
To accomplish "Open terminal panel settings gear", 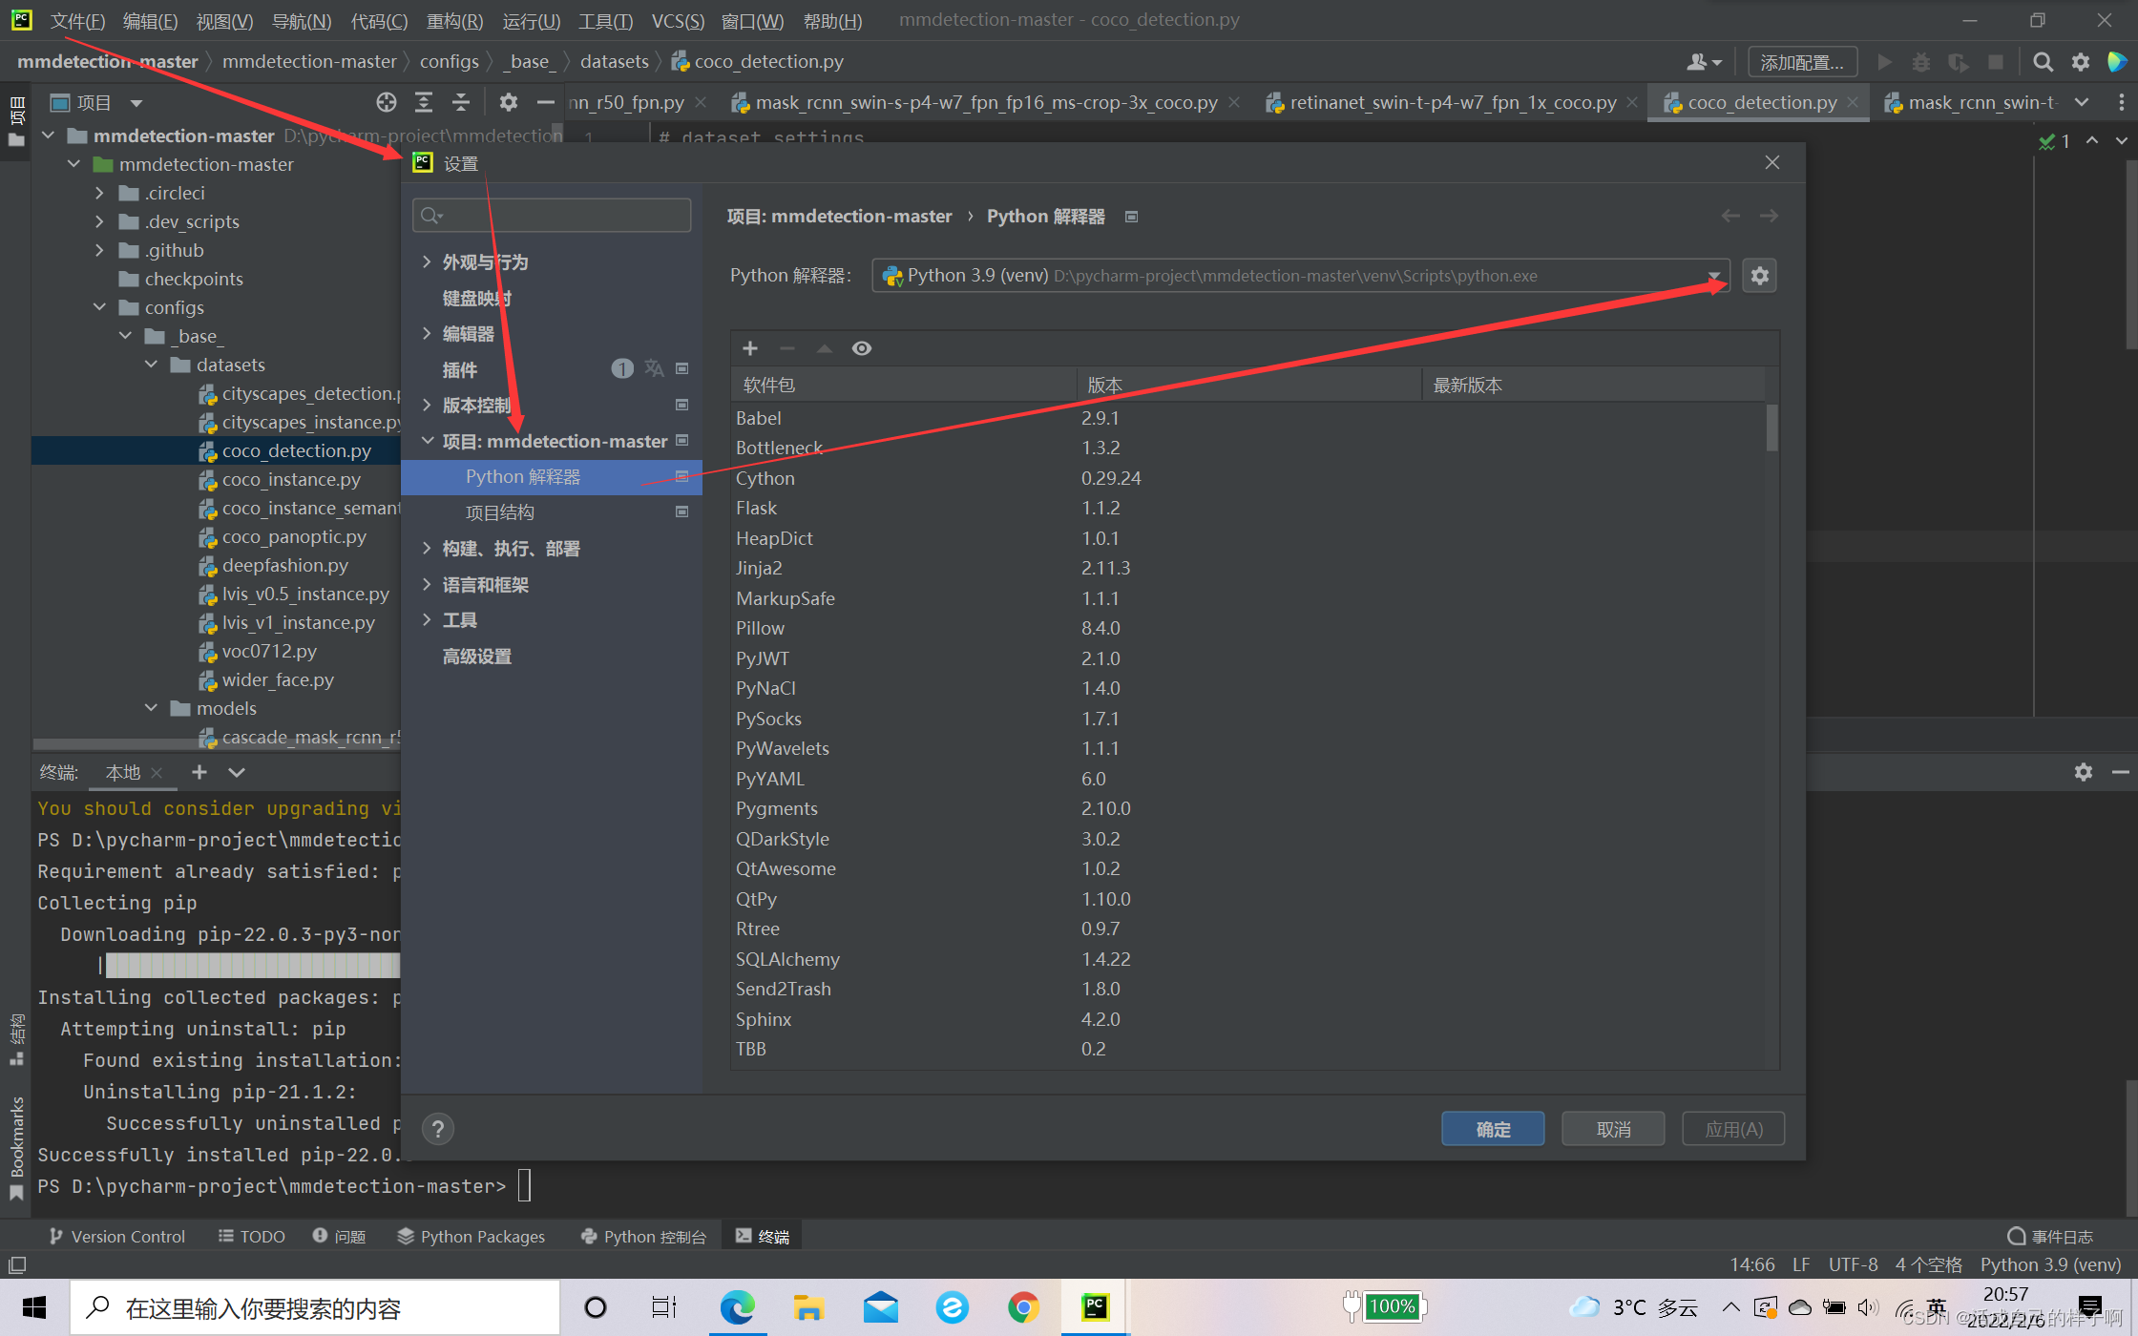I will pos(2083,772).
